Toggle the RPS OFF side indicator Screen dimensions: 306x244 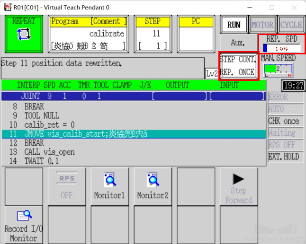286,145
